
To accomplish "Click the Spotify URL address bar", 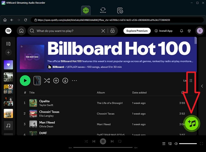I will [117, 20].
